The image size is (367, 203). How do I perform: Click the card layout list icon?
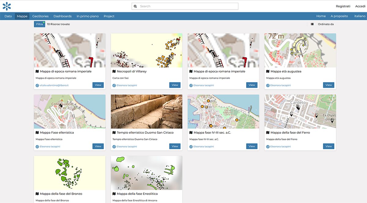312,24
